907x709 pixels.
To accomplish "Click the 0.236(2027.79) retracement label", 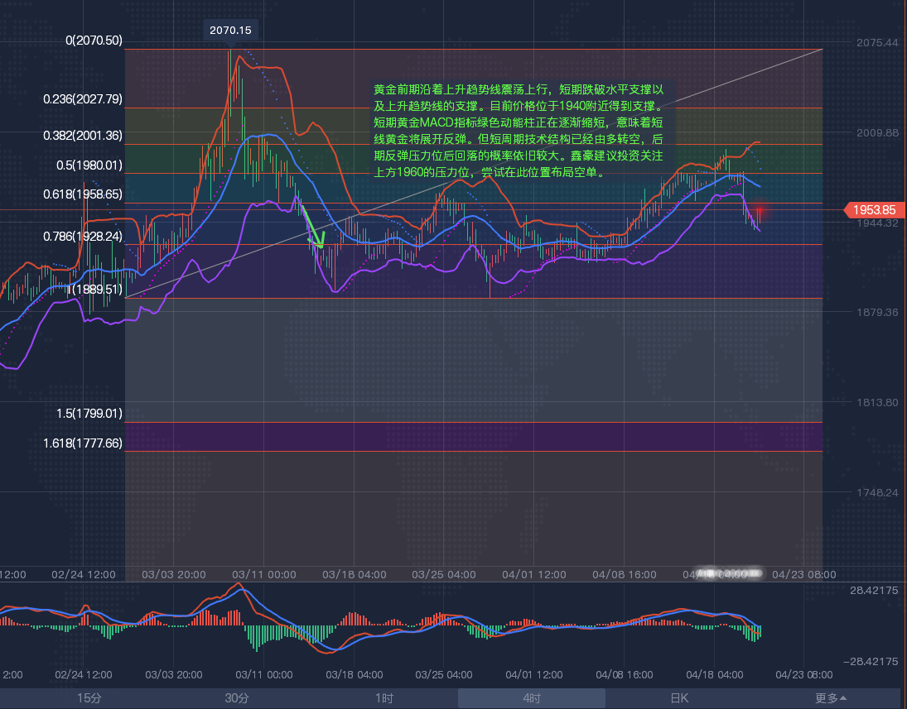I will point(83,99).
